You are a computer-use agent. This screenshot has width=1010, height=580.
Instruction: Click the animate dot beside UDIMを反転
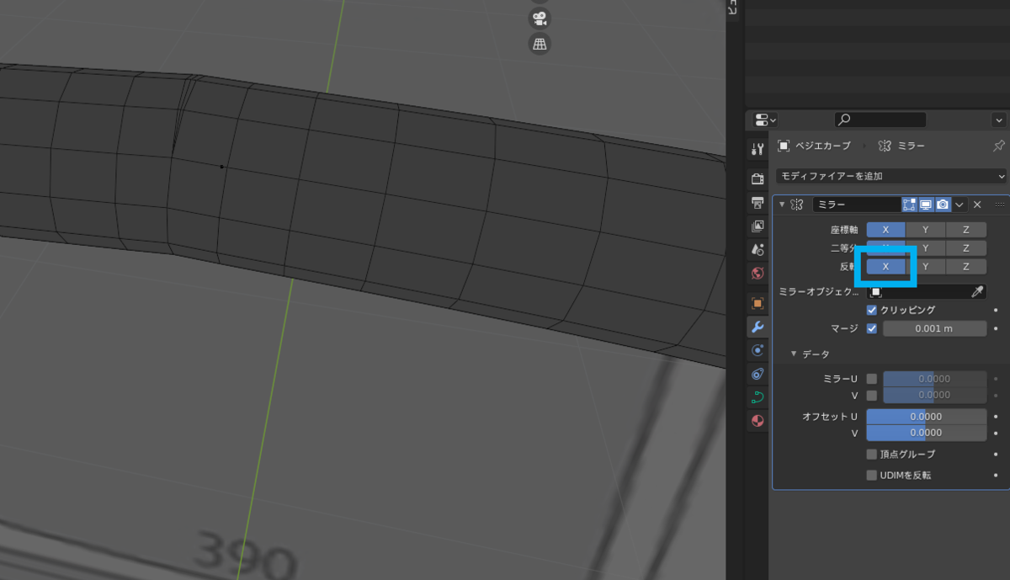(x=996, y=475)
